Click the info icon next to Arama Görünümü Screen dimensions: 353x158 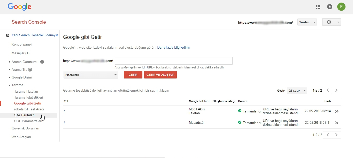pos(42,62)
